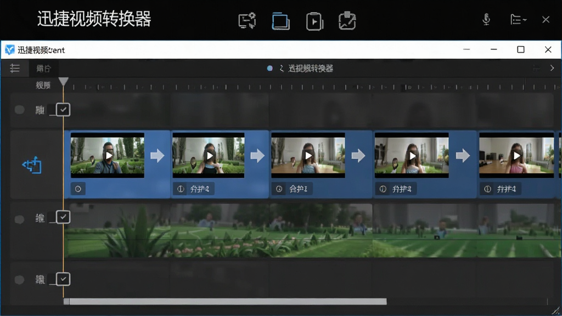Open info icon under second clip
The width and height of the screenshot is (562, 316).
point(181,189)
